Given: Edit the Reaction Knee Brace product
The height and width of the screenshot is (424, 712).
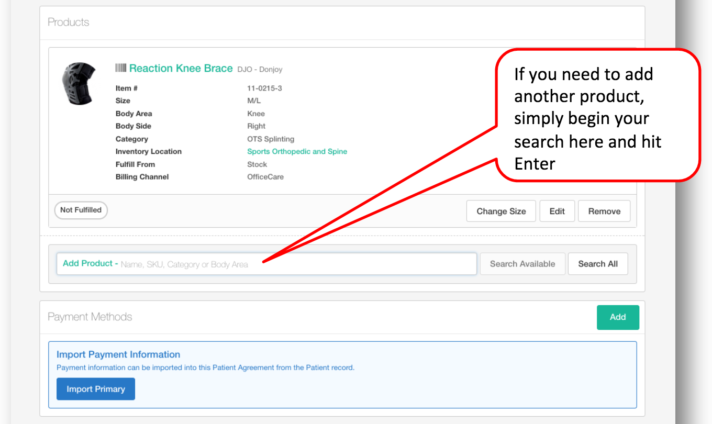Looking at the screenshot, I should pos(557,211).
